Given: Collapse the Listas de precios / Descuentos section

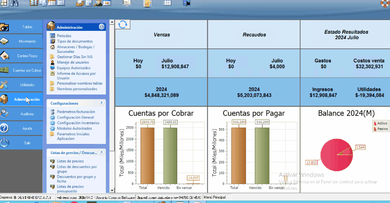Looking at the screenshot, I should point(102,152).
